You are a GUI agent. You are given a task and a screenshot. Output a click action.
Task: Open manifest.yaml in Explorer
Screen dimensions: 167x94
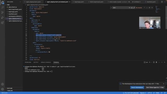[x=14, y=14]
